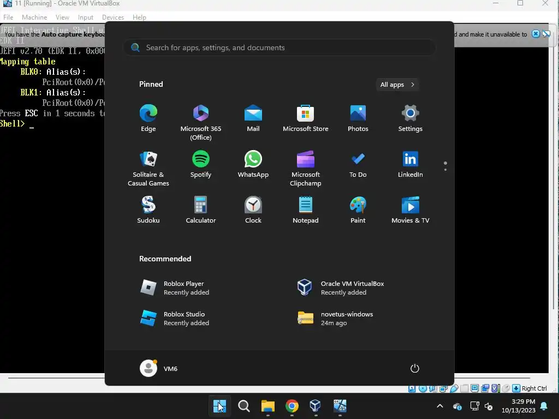Open notifications bell on taskbar
559x419 pixels.
(x=544, y=406)
